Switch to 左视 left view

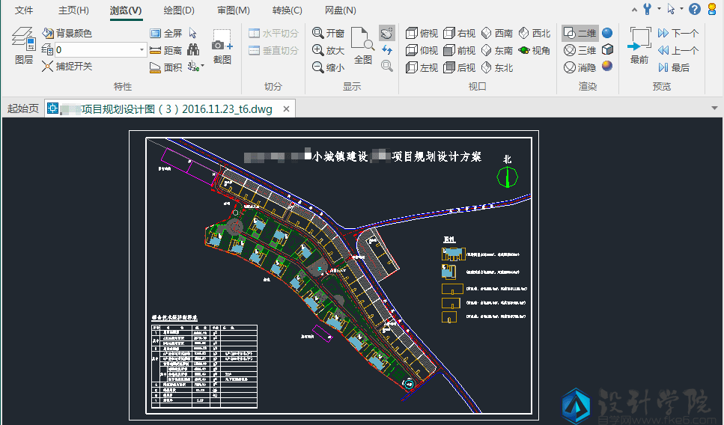422,67
